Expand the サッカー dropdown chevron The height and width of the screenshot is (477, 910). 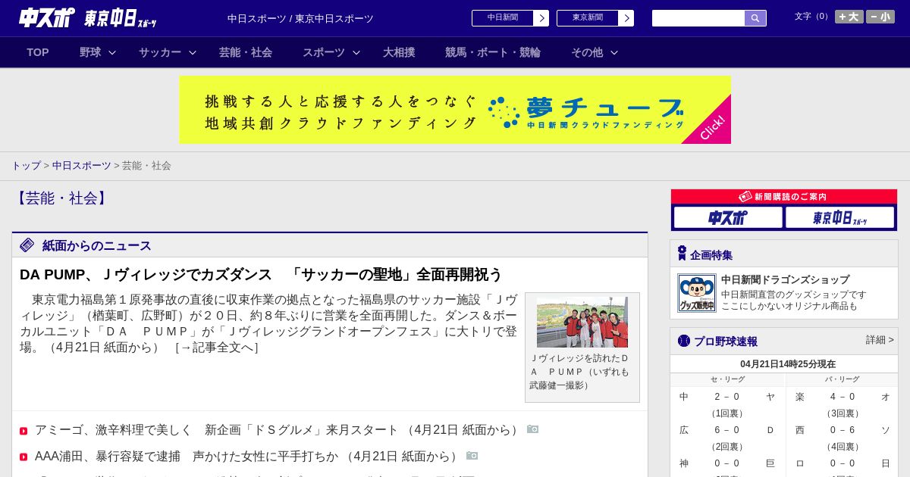[193, 52]
